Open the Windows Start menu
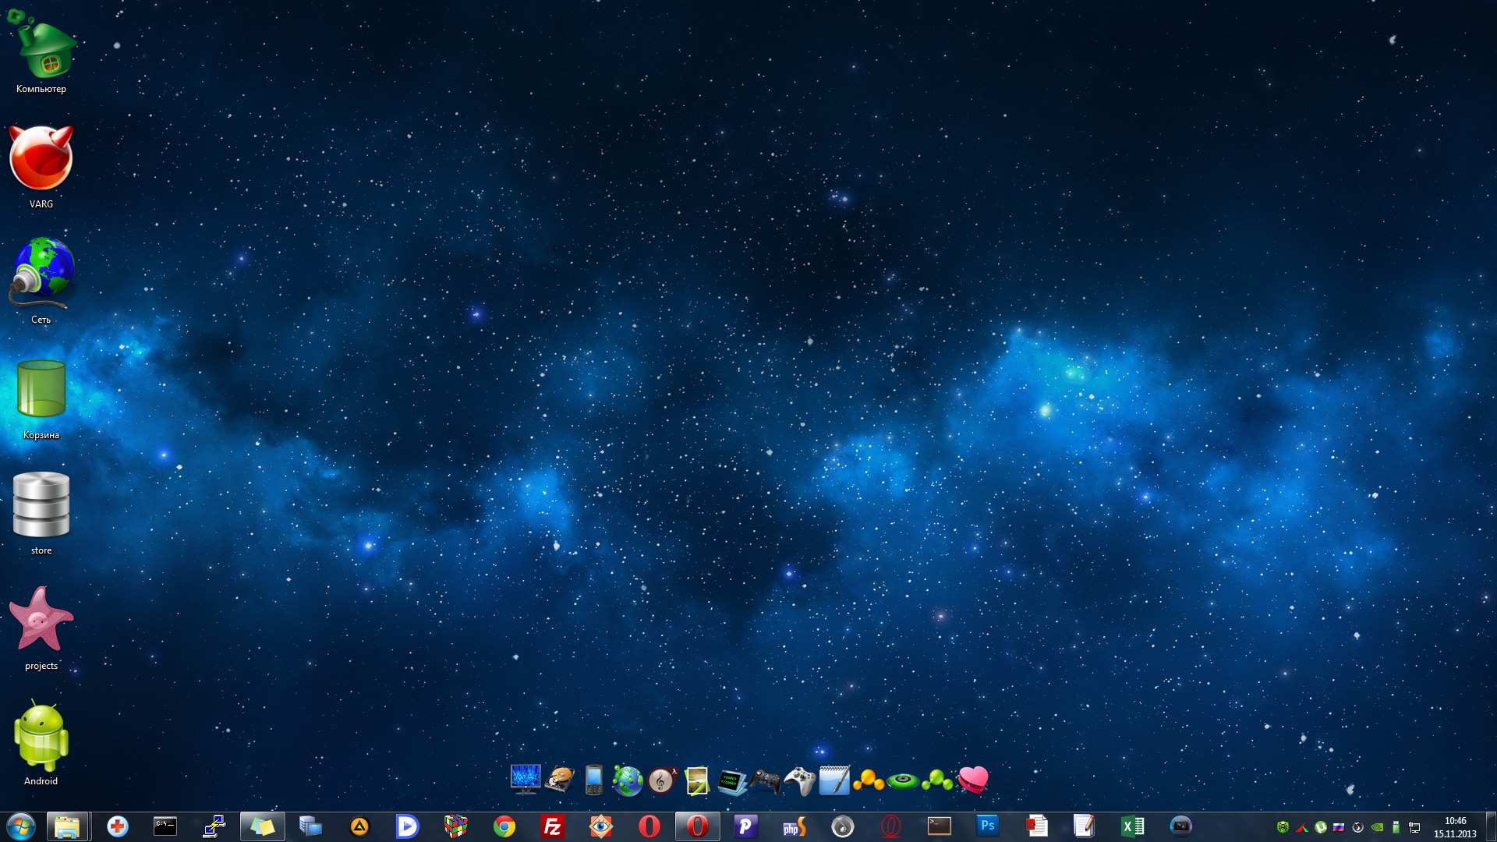Image resolution: width=1497 pixels, height=842 pixels. coord(20,826)
